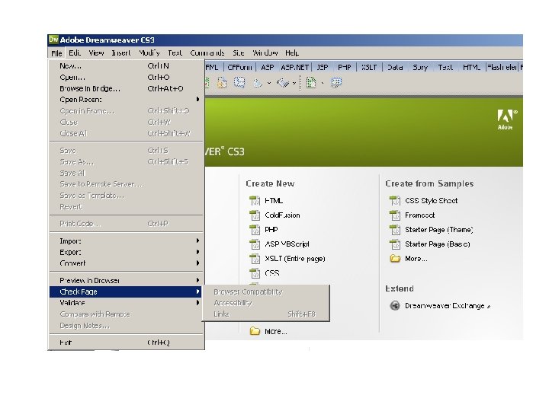
Task: Click the page icon beside PHP
Action: pyautogui.click(x=255, y=230)
